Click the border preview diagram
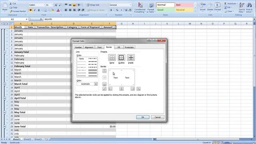The image size is (256, 144). 121,78
